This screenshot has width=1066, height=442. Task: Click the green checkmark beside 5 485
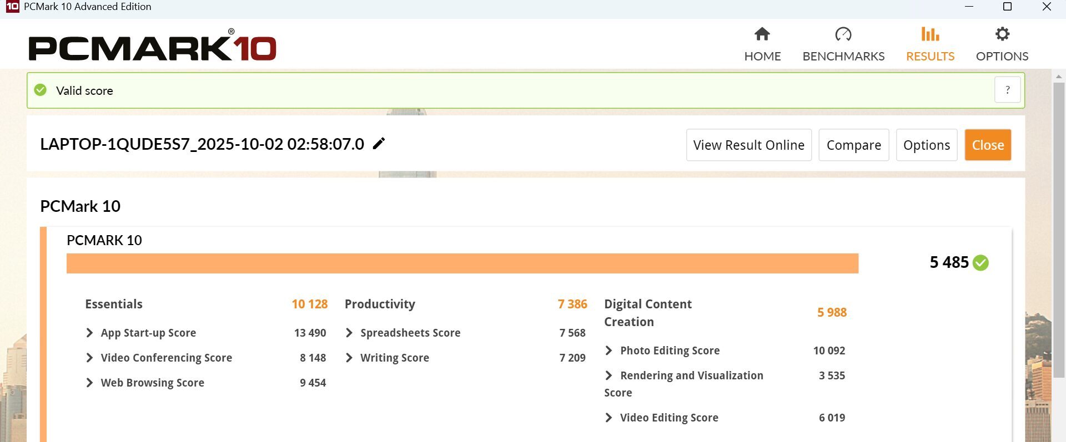click(x=981, y=262)
